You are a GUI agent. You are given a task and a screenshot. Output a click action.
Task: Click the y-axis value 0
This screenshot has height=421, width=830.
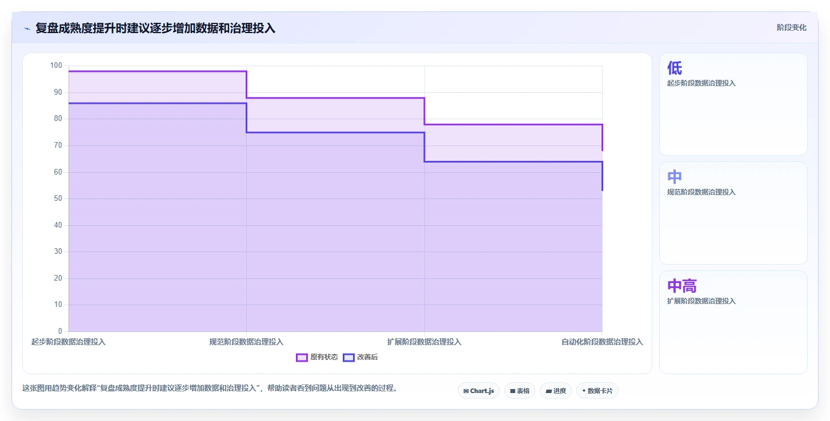[60, 331]
